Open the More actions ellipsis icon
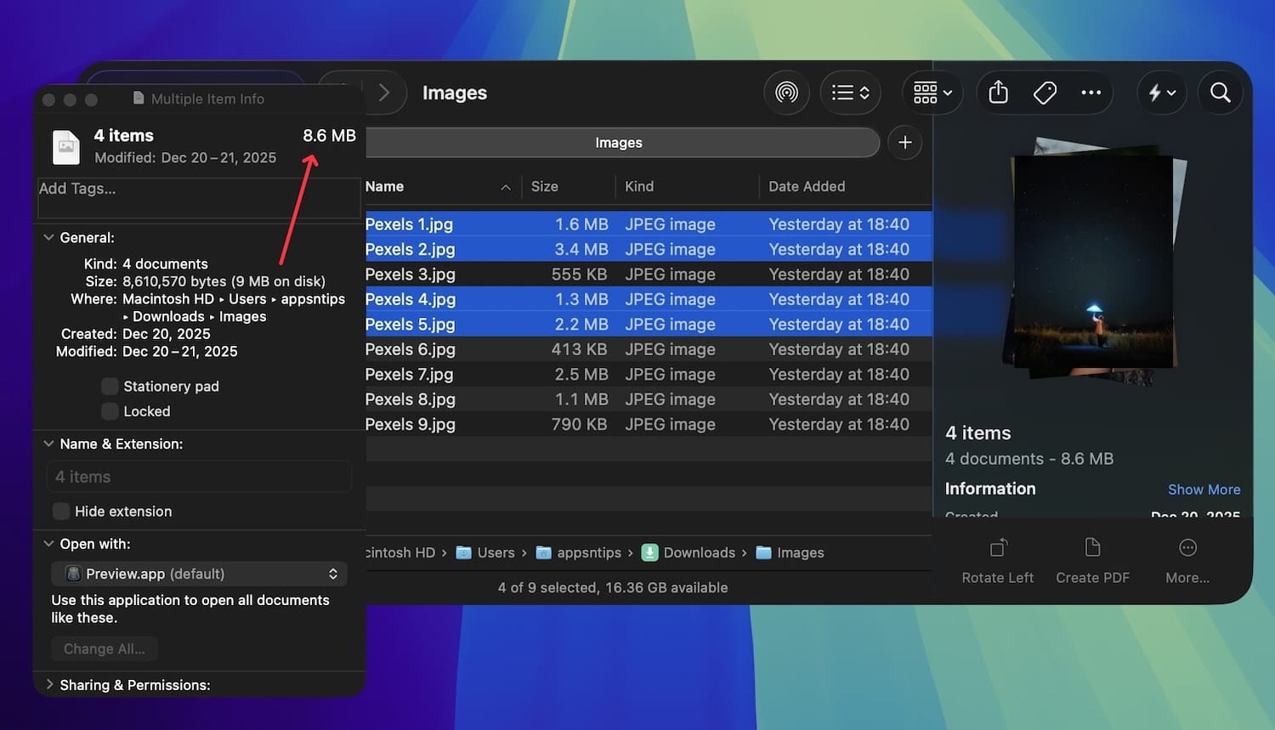 click(x=1091, y=93)
